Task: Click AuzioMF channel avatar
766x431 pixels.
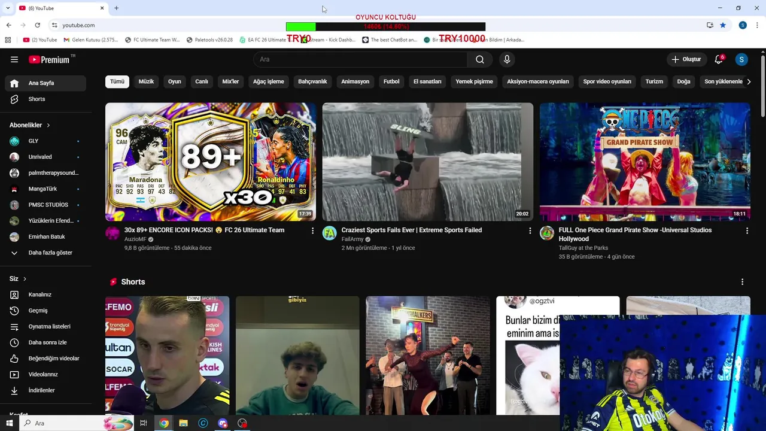Action: [x=113, y=233]
